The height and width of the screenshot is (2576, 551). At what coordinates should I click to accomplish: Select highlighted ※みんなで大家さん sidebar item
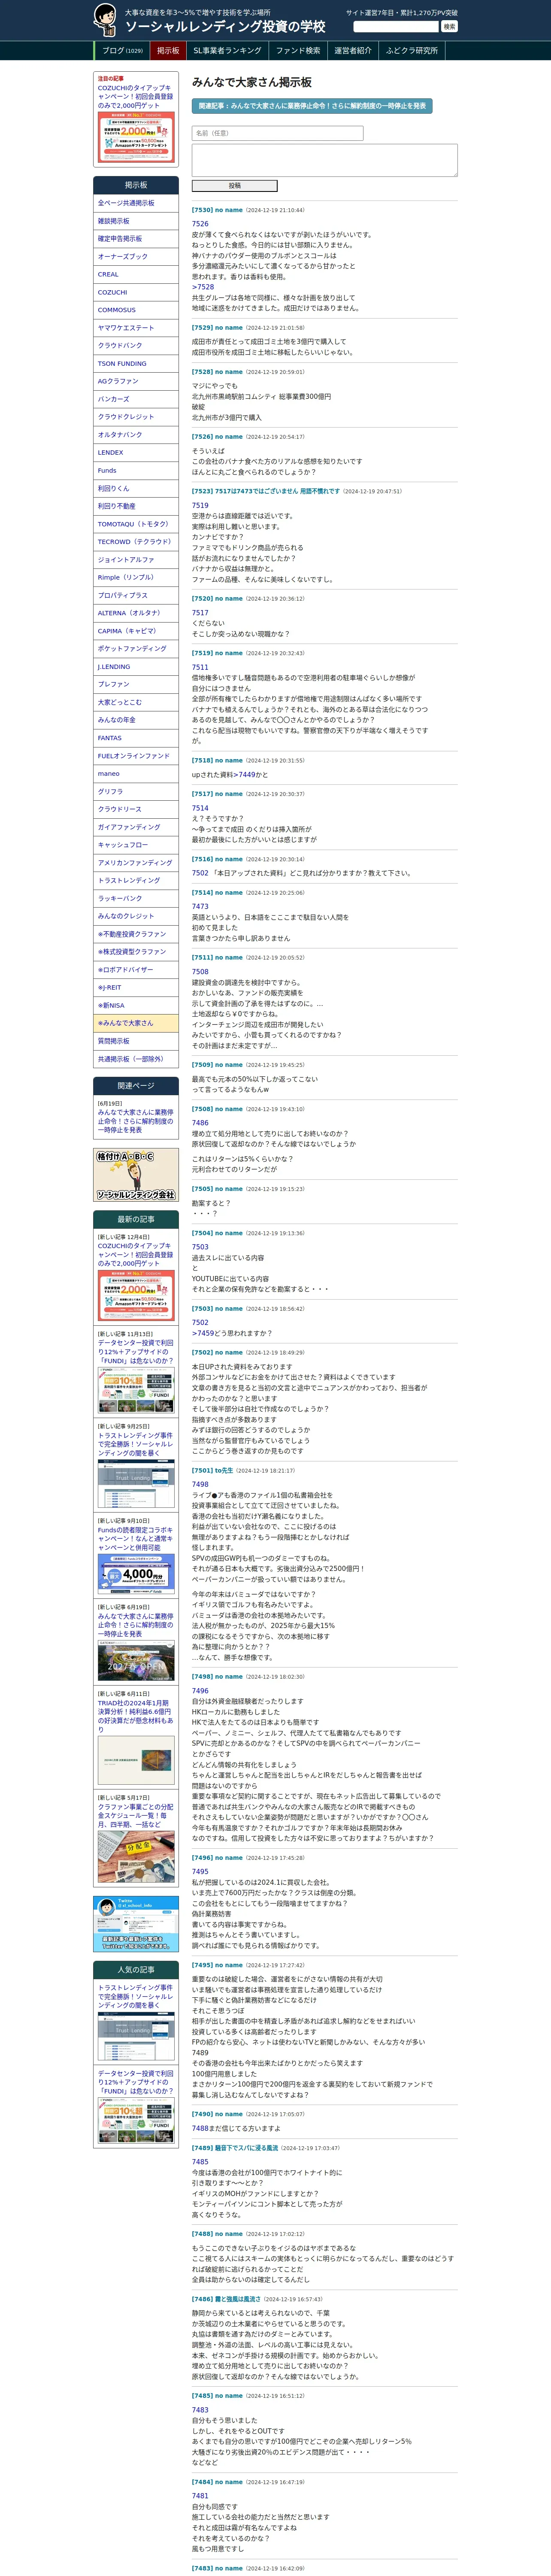(x=136, y=1023)
